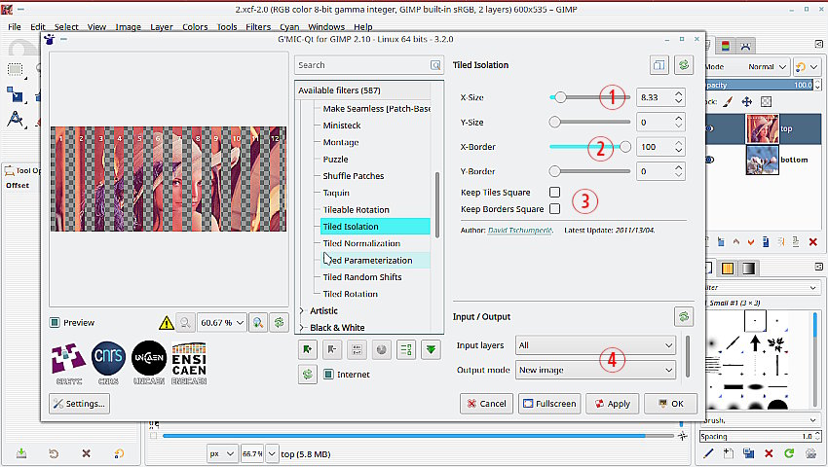Open the Output mode dropdown
828x467 pixels.
[595, 370]
